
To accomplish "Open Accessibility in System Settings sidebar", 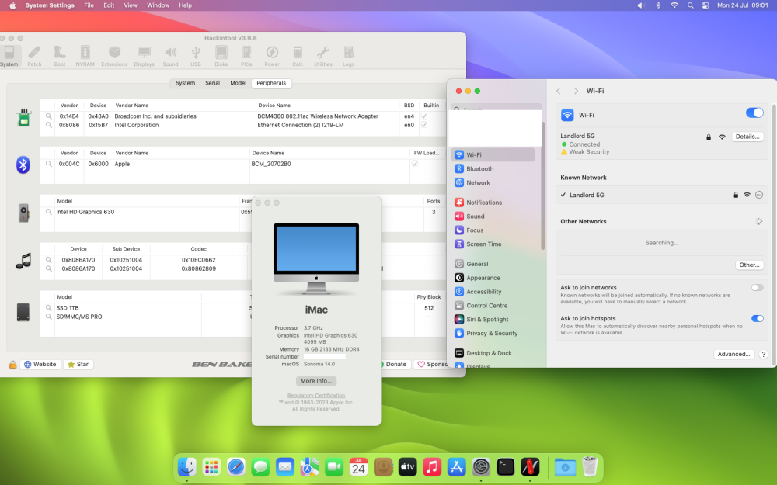I will coord(493,292).
